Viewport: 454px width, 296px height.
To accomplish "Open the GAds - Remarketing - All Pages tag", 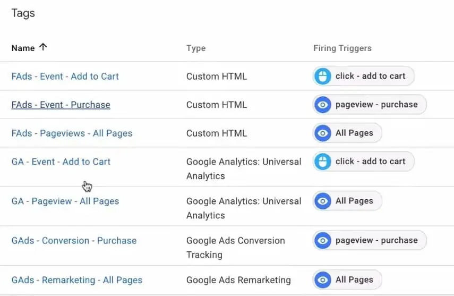I will point(76,280).
